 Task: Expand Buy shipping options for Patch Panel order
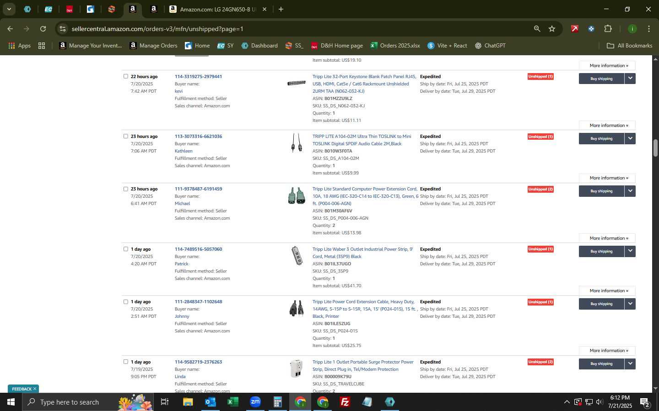(630, 79)
